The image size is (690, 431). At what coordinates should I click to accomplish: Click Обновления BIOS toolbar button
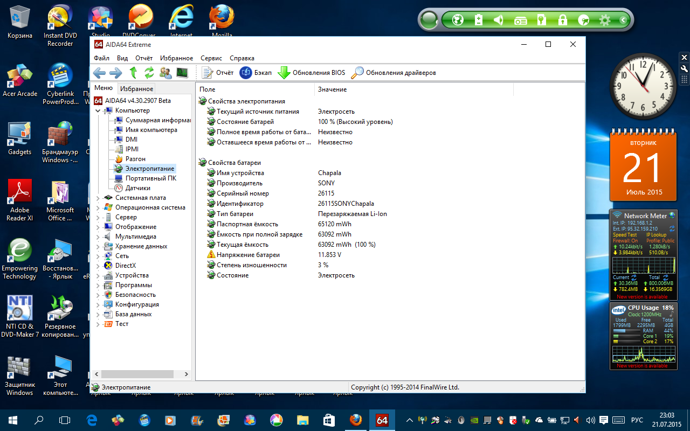pyautogui.click(x=311, y=73)
